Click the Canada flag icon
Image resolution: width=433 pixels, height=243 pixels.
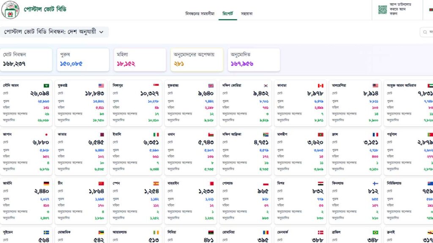click(321, 86)
